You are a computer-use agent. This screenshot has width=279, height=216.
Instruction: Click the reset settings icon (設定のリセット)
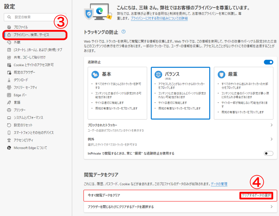pyautogui.click(x=9, y=125)
